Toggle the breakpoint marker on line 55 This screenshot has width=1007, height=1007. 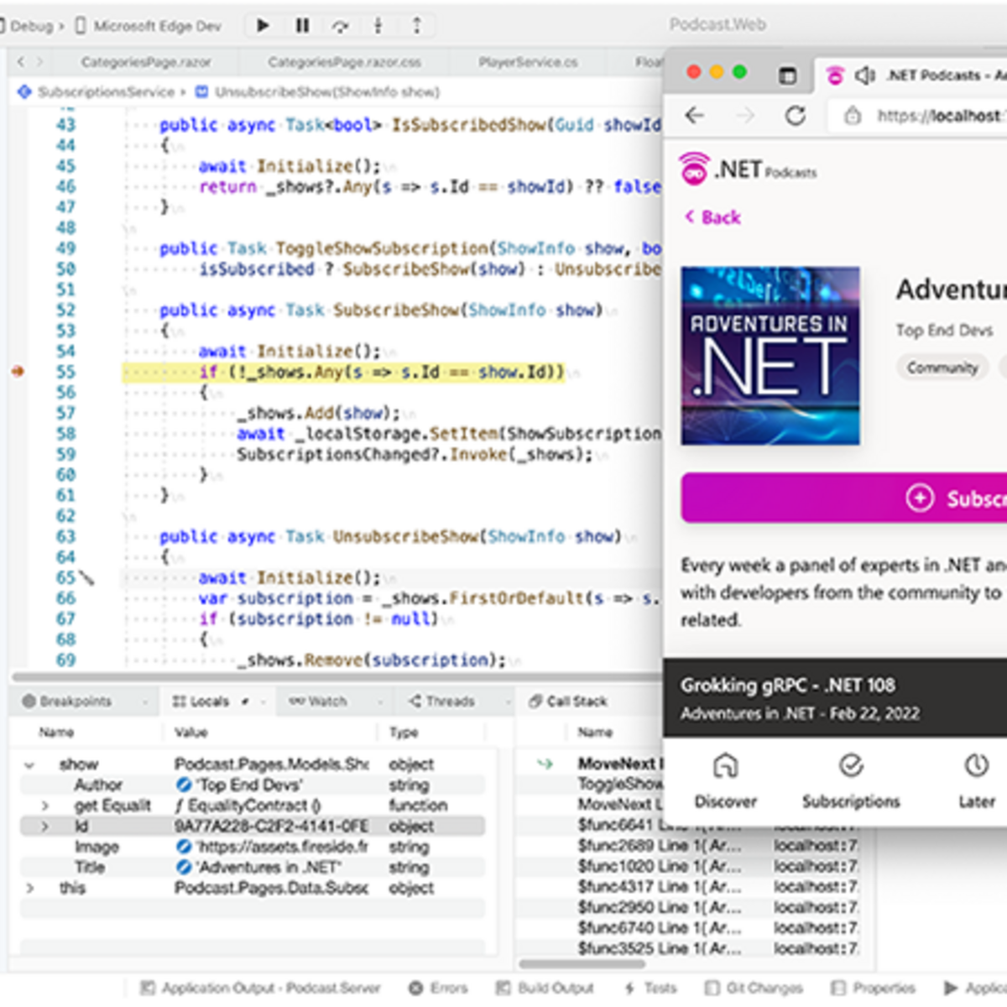click(x=17, y=371)
